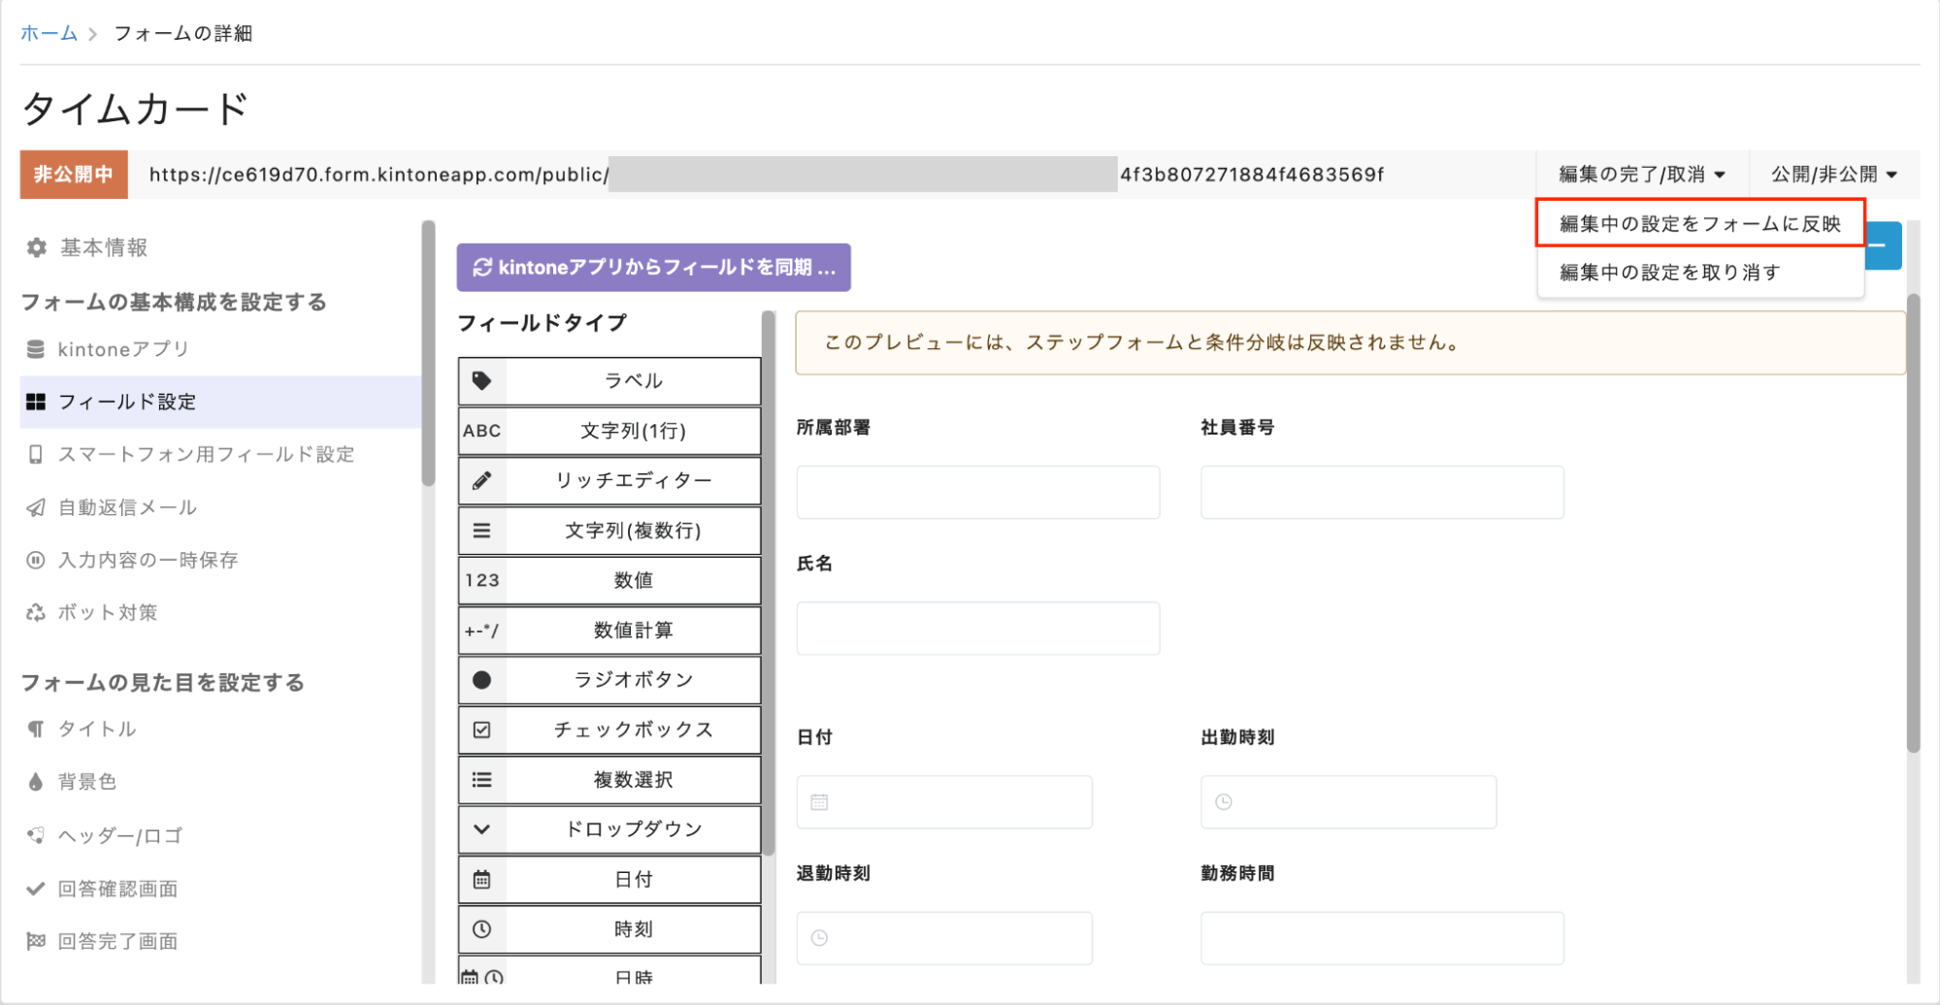Select the rich editor pencil icon
This screenshot has width=1940, height=1005.
point(481,480)
